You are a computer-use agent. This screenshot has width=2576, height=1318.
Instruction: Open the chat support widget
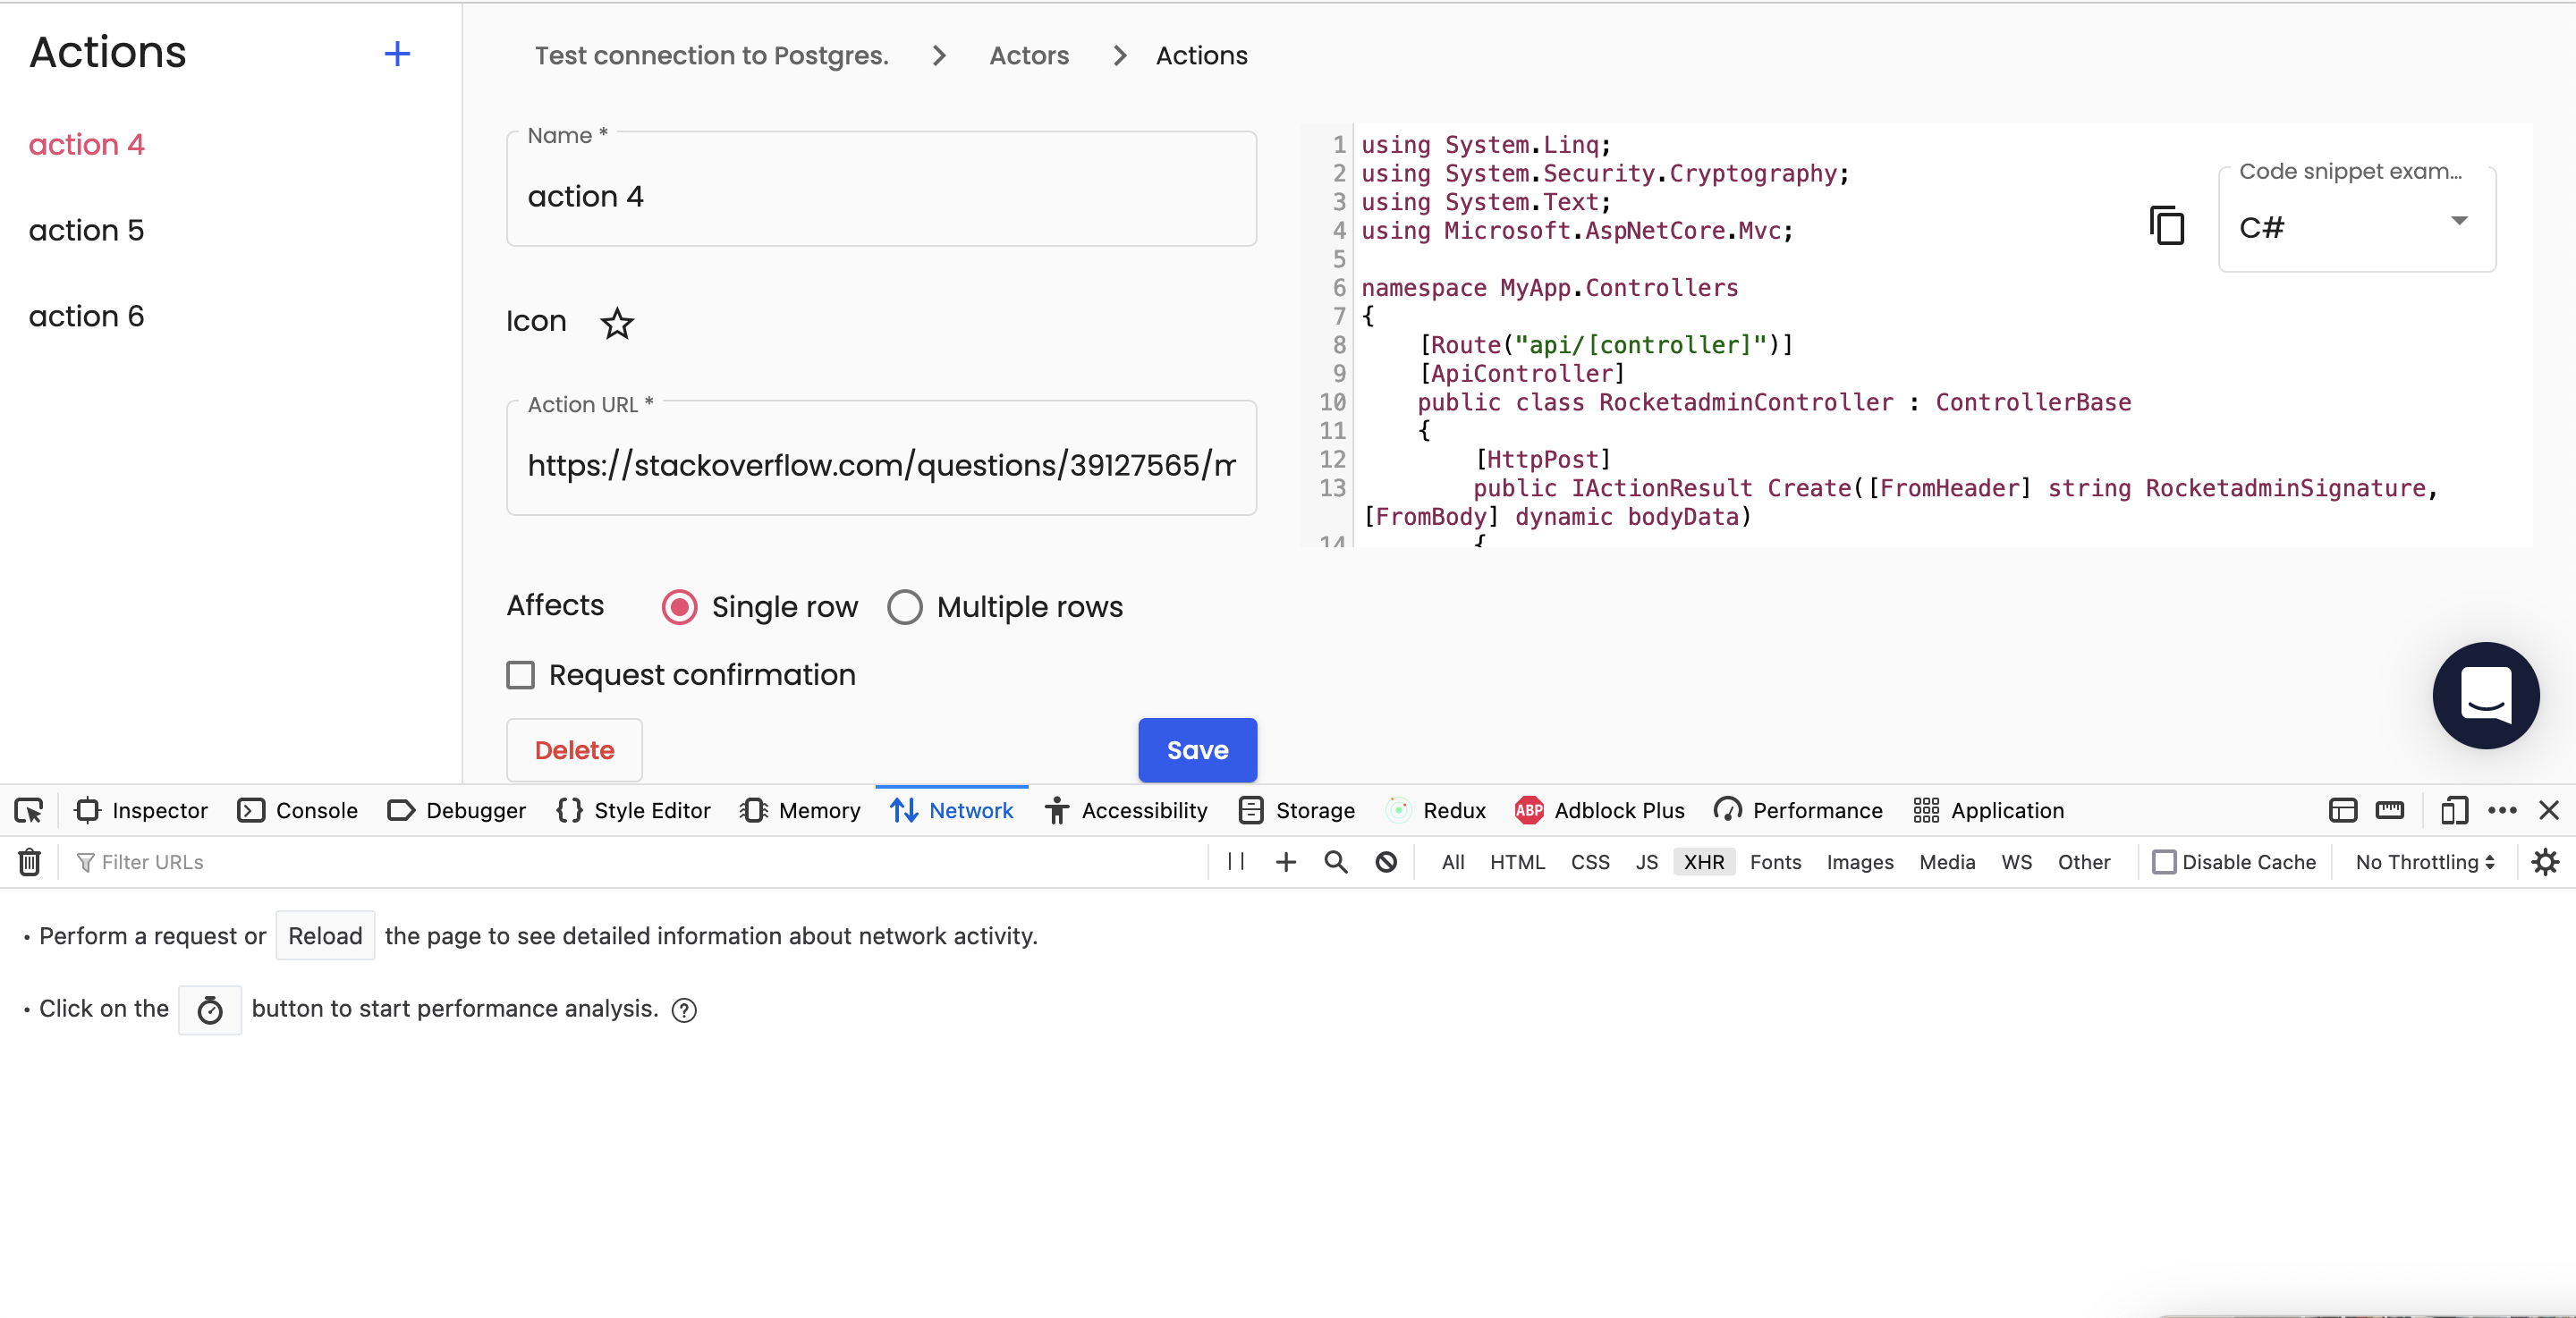tap(2486, 696)
